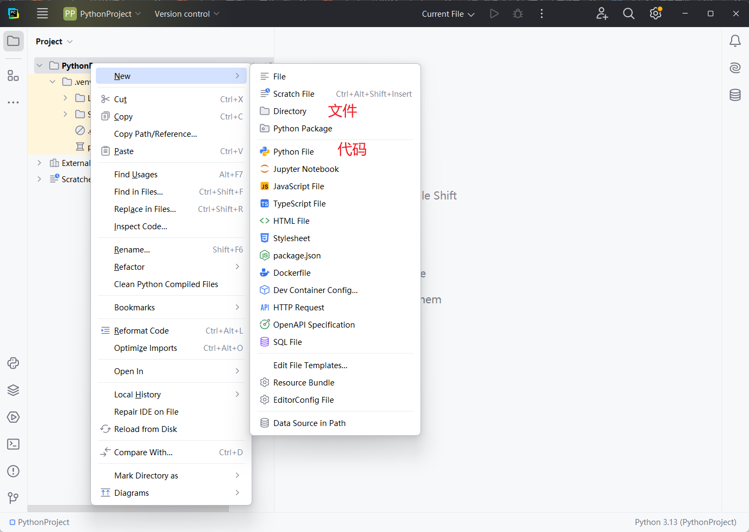Create a new HTML File
The image size is (749, 532).
tap(336, 221)
